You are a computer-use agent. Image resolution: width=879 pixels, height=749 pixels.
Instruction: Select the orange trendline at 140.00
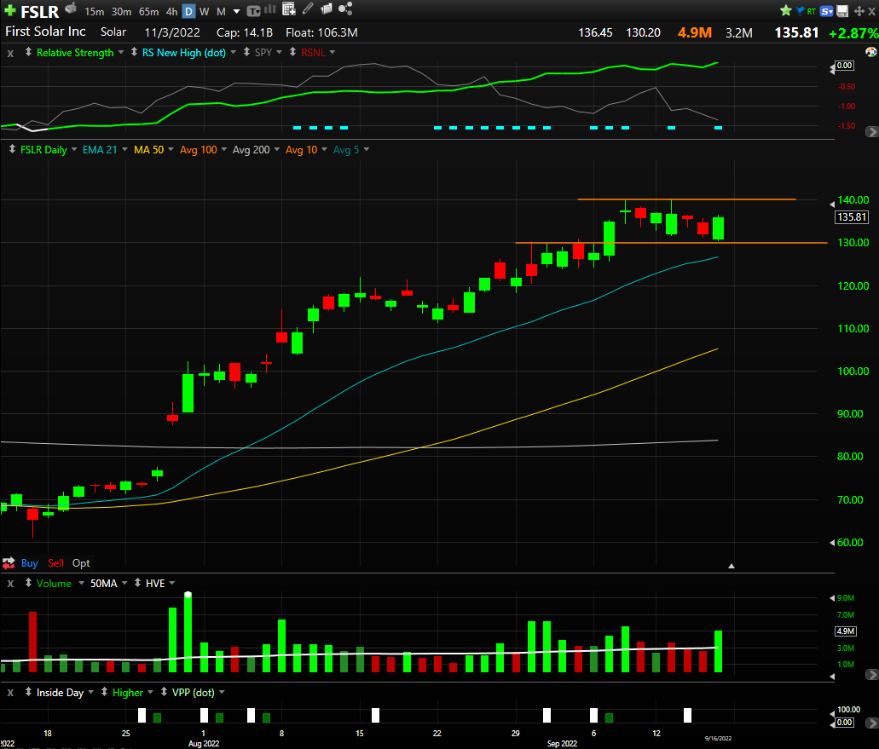[x=686, y=199]
